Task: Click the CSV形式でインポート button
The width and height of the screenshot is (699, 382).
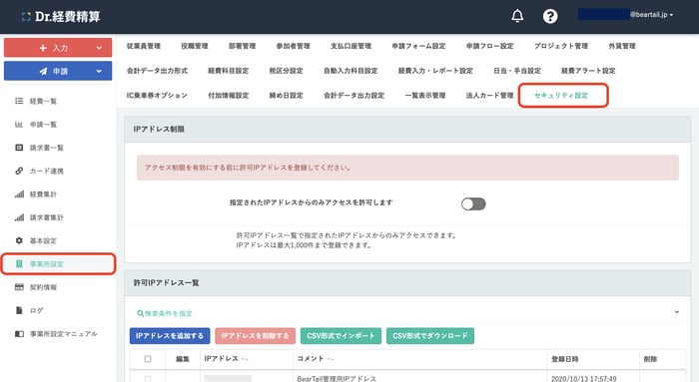Action: click(x=342, y=336)
